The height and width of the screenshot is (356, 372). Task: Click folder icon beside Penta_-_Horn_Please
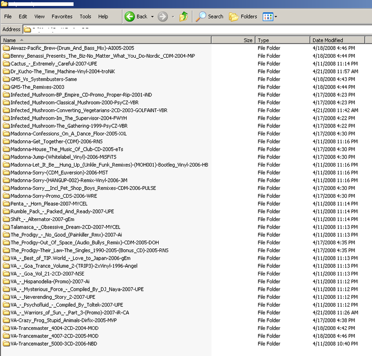[6, 203]
